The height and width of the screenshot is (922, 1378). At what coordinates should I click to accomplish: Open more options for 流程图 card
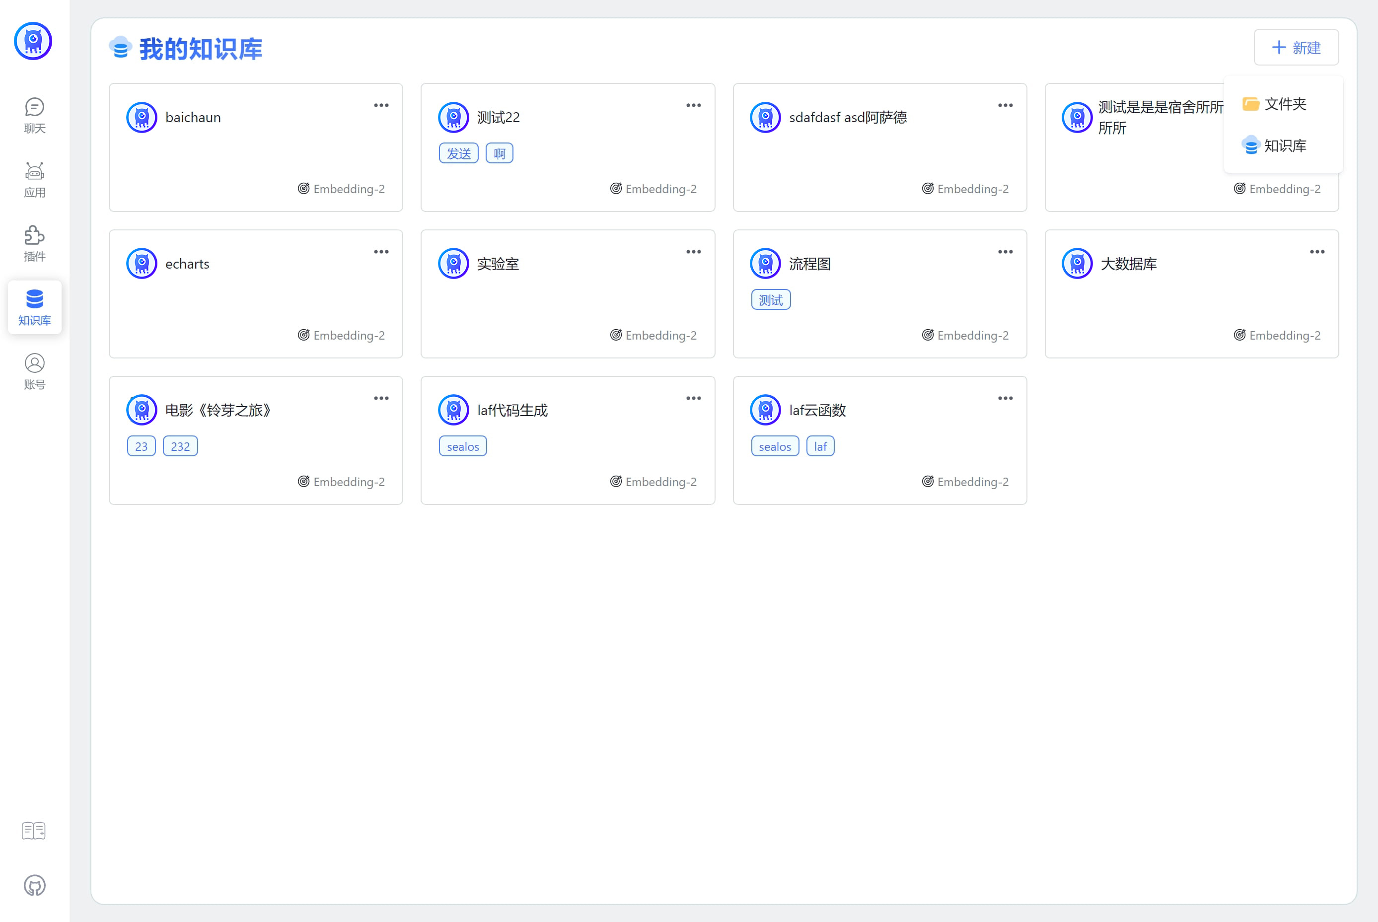[x=1005, y=252]
